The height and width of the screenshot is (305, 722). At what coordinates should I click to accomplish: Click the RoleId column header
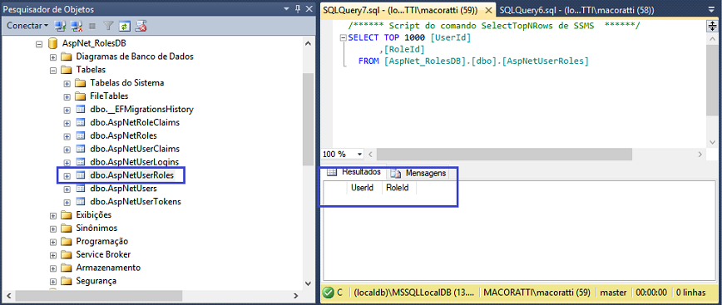point(398,188)
